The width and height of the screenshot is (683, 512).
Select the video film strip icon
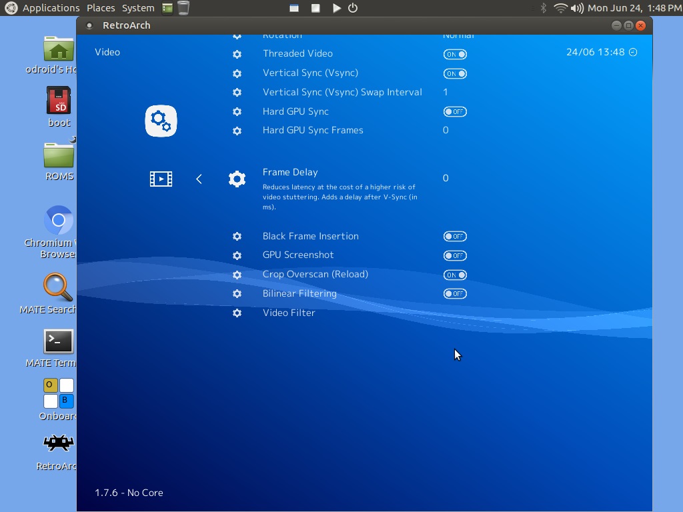(161, 179)
